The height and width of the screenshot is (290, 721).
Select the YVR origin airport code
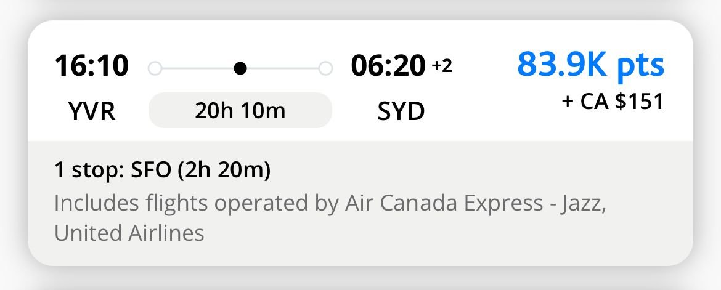[x=91, y=111]
